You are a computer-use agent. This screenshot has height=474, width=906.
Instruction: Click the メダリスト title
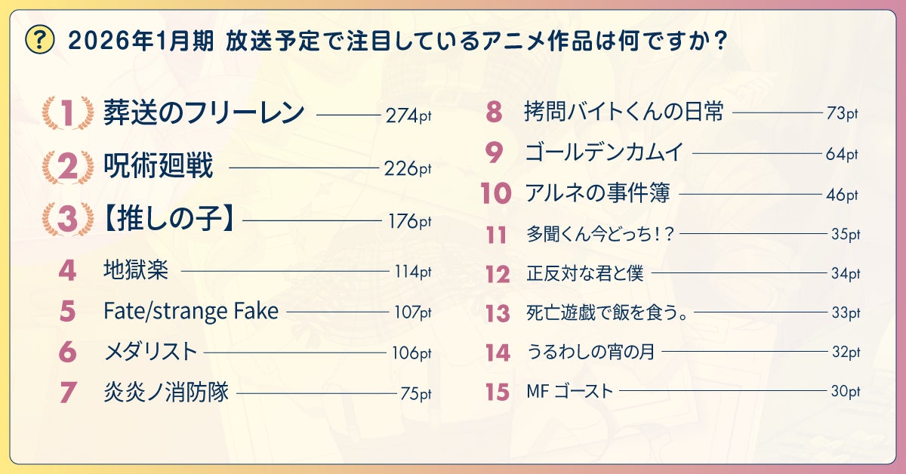point(149,352)
